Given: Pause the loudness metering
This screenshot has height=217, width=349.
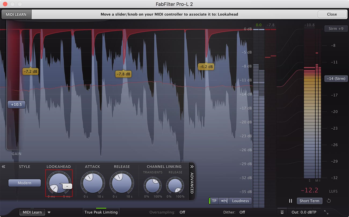Looking at the screenshot, I should [x=290, y=201].
